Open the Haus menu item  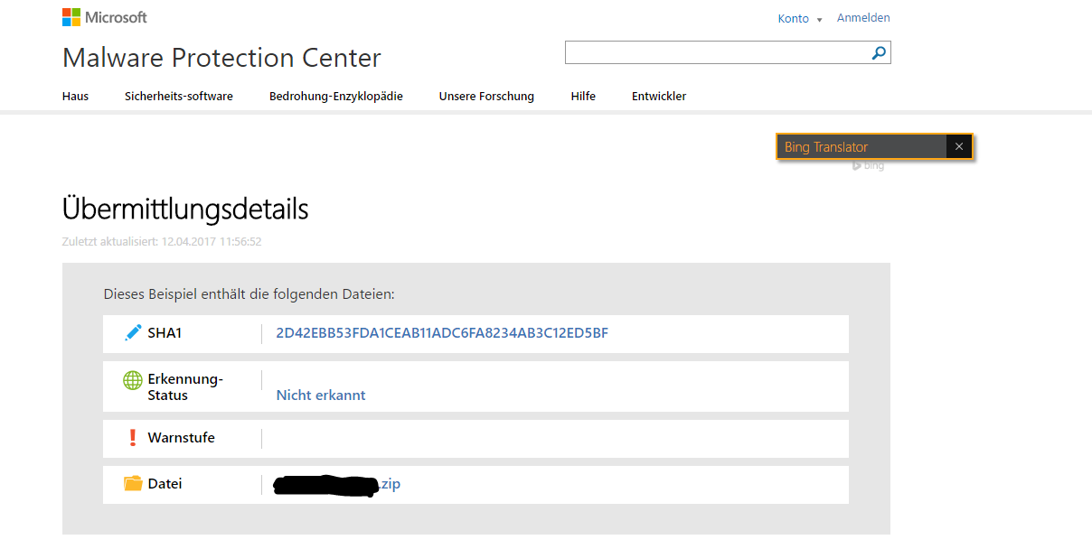tap(75, 97)
